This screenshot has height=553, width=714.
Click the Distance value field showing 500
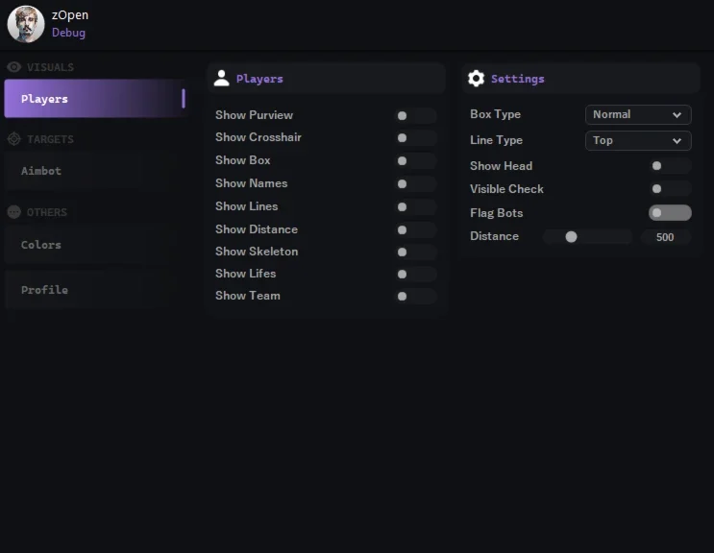click(665, 237)
